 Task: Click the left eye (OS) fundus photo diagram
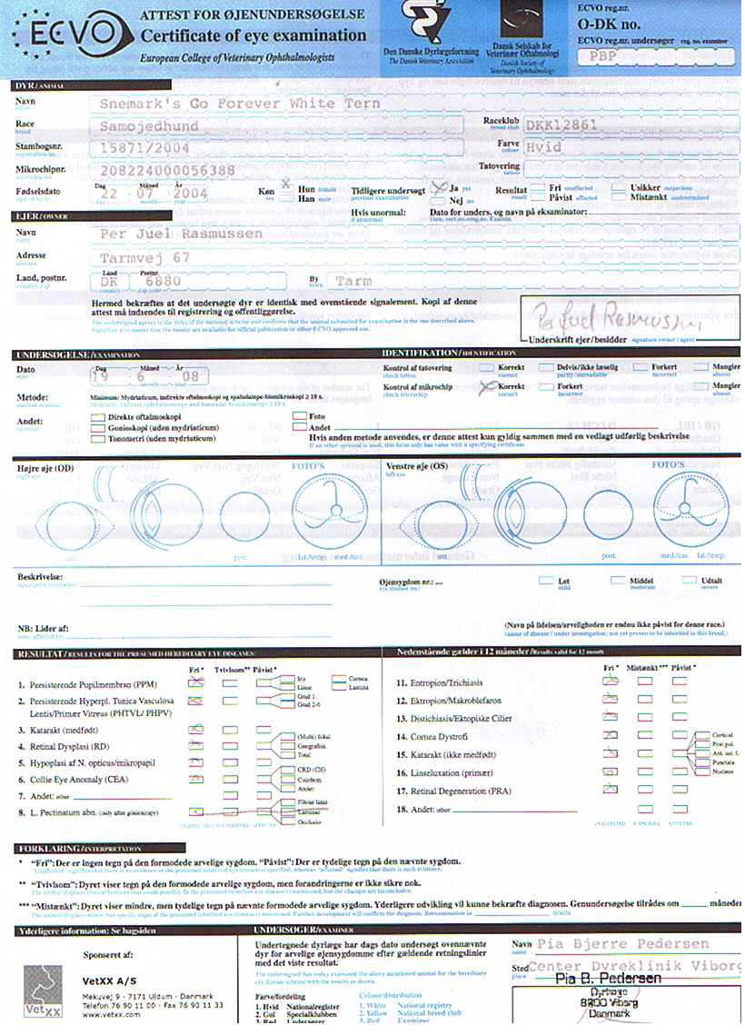click(691, 510)
